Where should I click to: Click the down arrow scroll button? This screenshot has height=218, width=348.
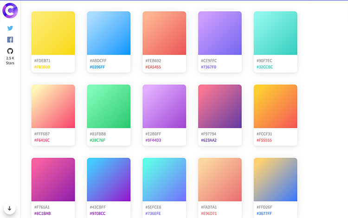pyautogui.click(x=10, y=208)
